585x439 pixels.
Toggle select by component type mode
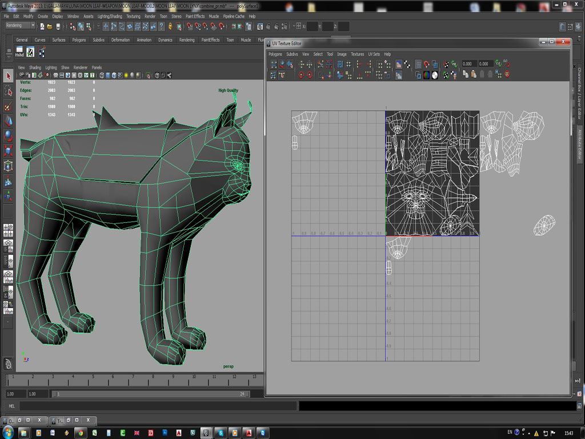[x=89, y=26]
